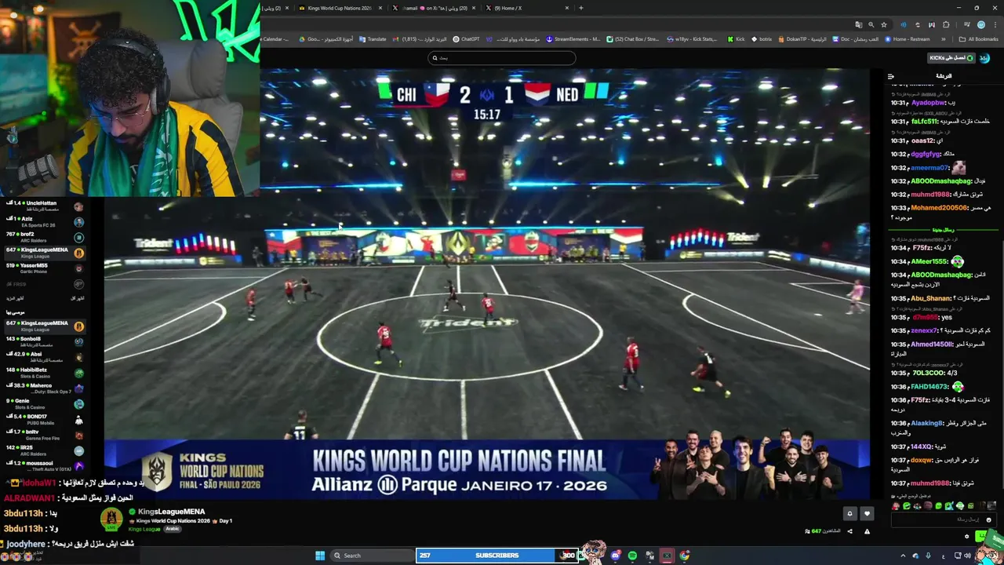The height and width of the screenshot is (565, 1004).
Task: Collapse the chat panel with its header icon
Action: click(890, 76)
